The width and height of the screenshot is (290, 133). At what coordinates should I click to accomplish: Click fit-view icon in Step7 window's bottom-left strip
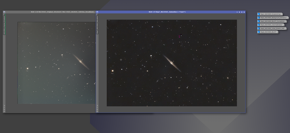pyautogui.click(x=97, y=107)
